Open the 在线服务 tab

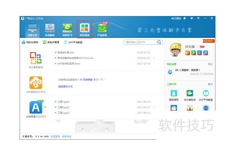click(x=50, y=30)
